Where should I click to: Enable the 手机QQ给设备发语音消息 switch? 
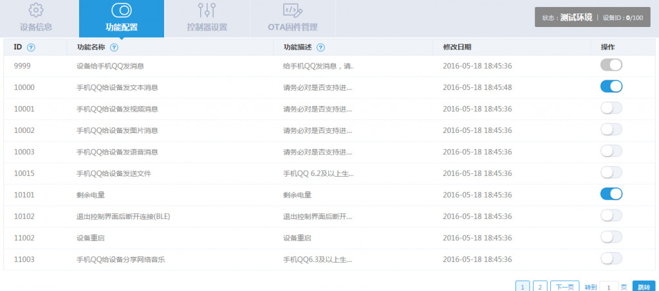tap(611, 151)
